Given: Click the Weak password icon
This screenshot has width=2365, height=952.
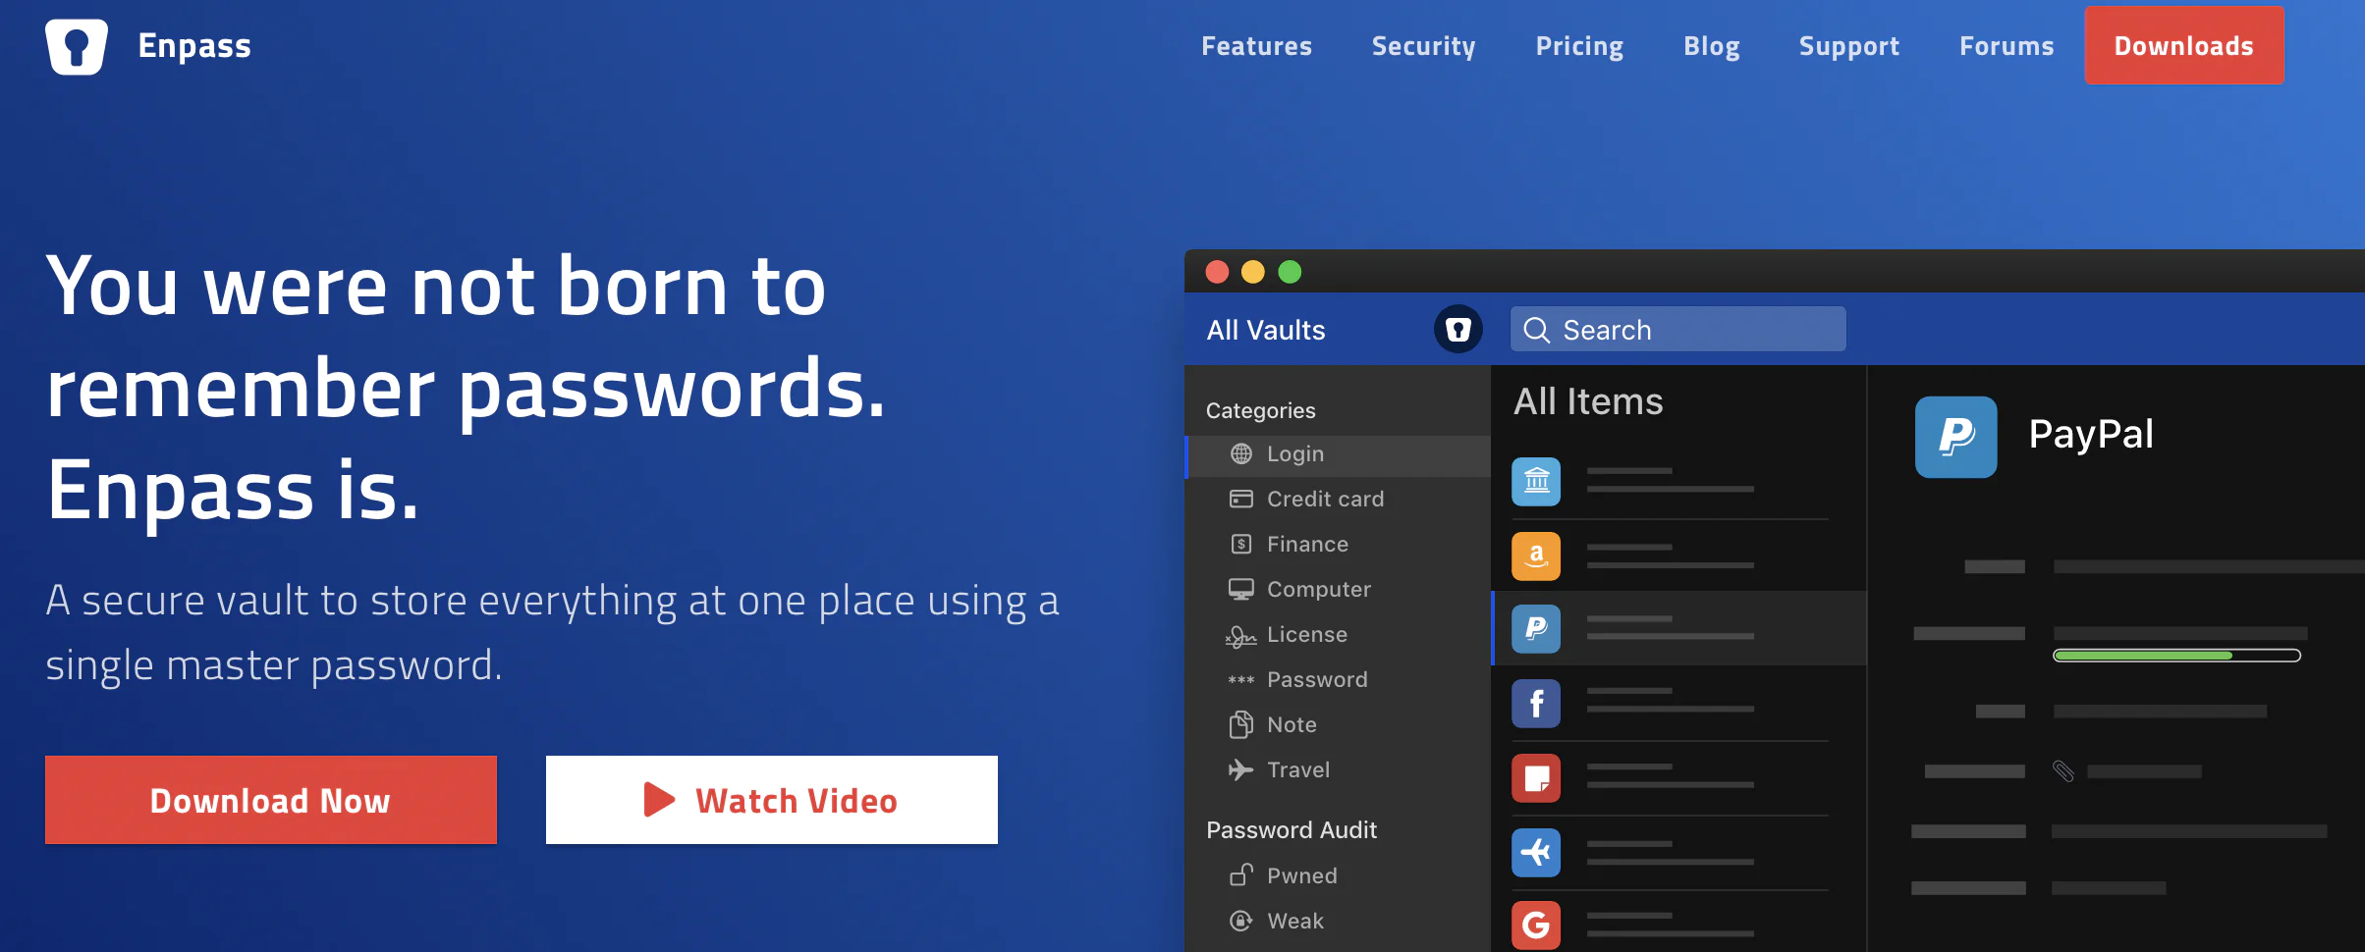Looking at the screenshot, I should click(1241, 921).
